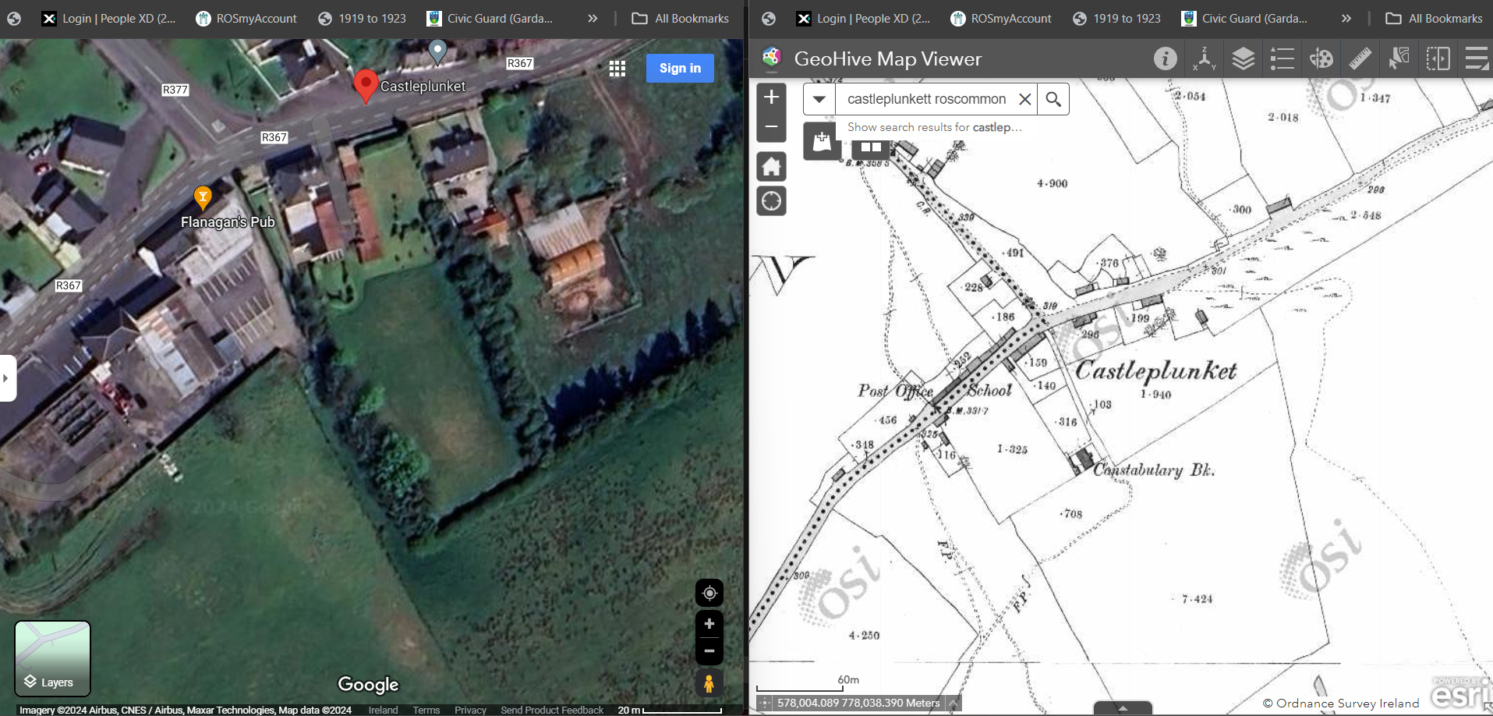Click the red Castleplunket map pin

coord(365,87)
